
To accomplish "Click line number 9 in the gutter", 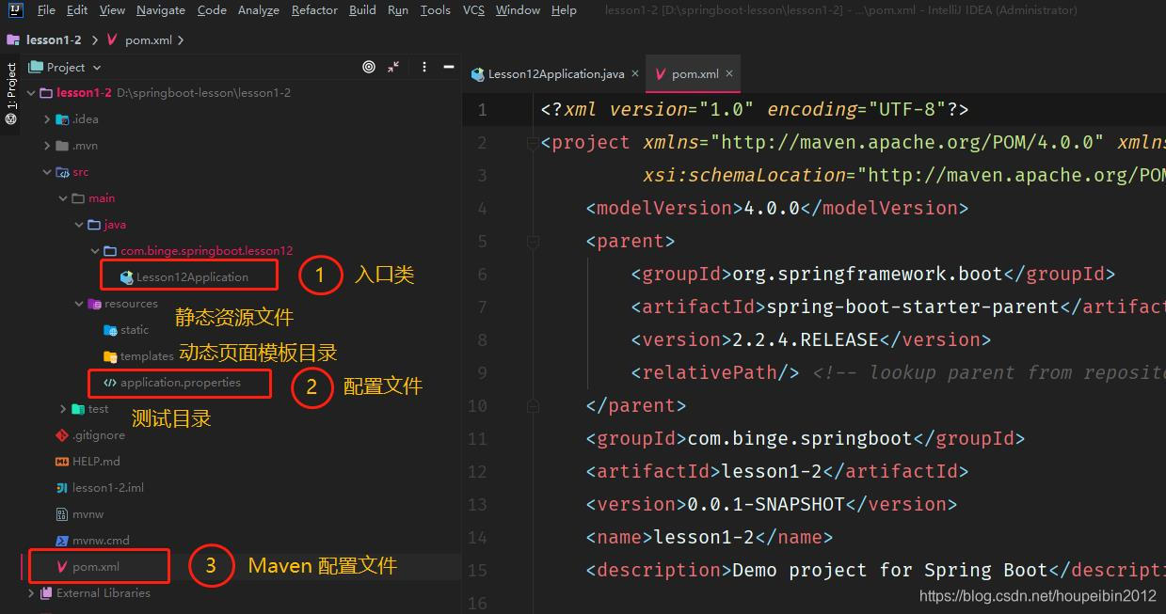I will pyautogui.click(x=482, y=373).
